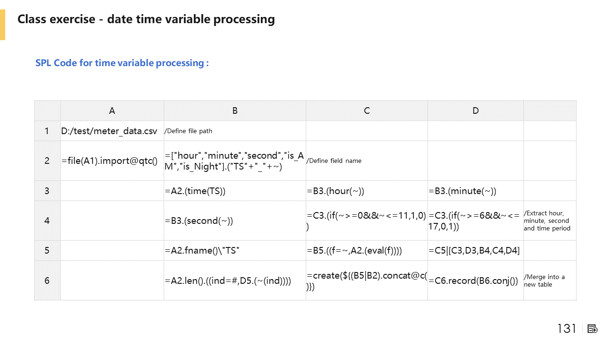
Task: Click the "/Define file path" comment cell
Action: pyautogui.click(x=188, y=131)
